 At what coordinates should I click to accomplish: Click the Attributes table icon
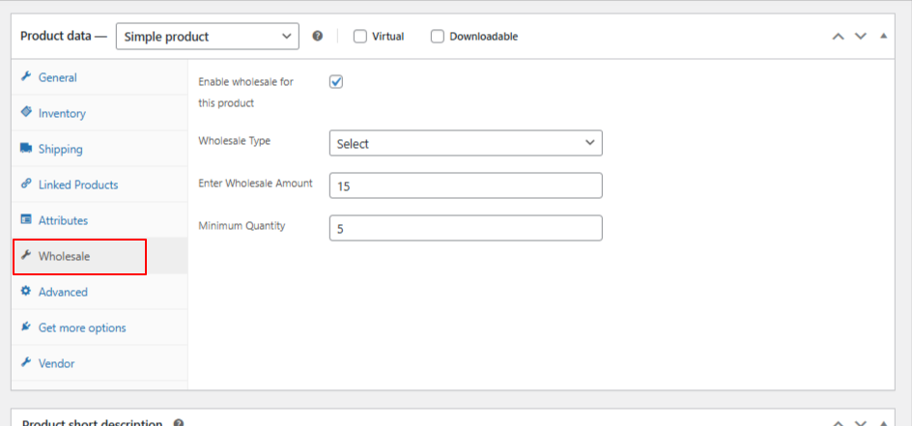(26, 220)
